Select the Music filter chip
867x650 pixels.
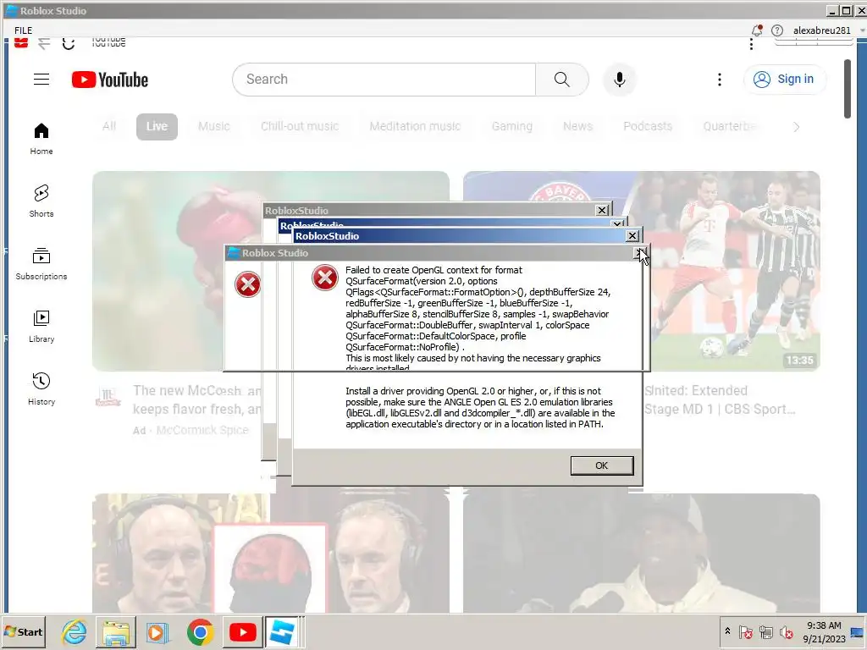[214, 127]
